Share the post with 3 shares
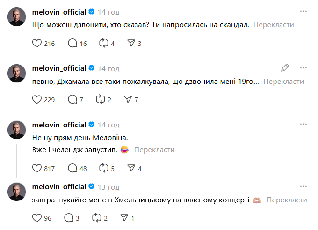The image size is (318, 230). pos(131,44)
